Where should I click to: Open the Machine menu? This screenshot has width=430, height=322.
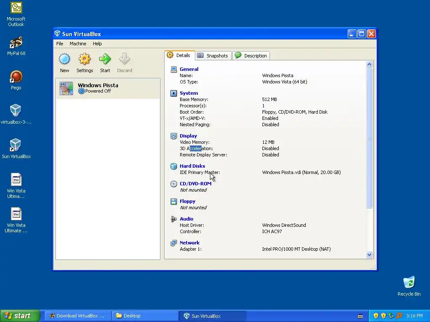(78, 44)
